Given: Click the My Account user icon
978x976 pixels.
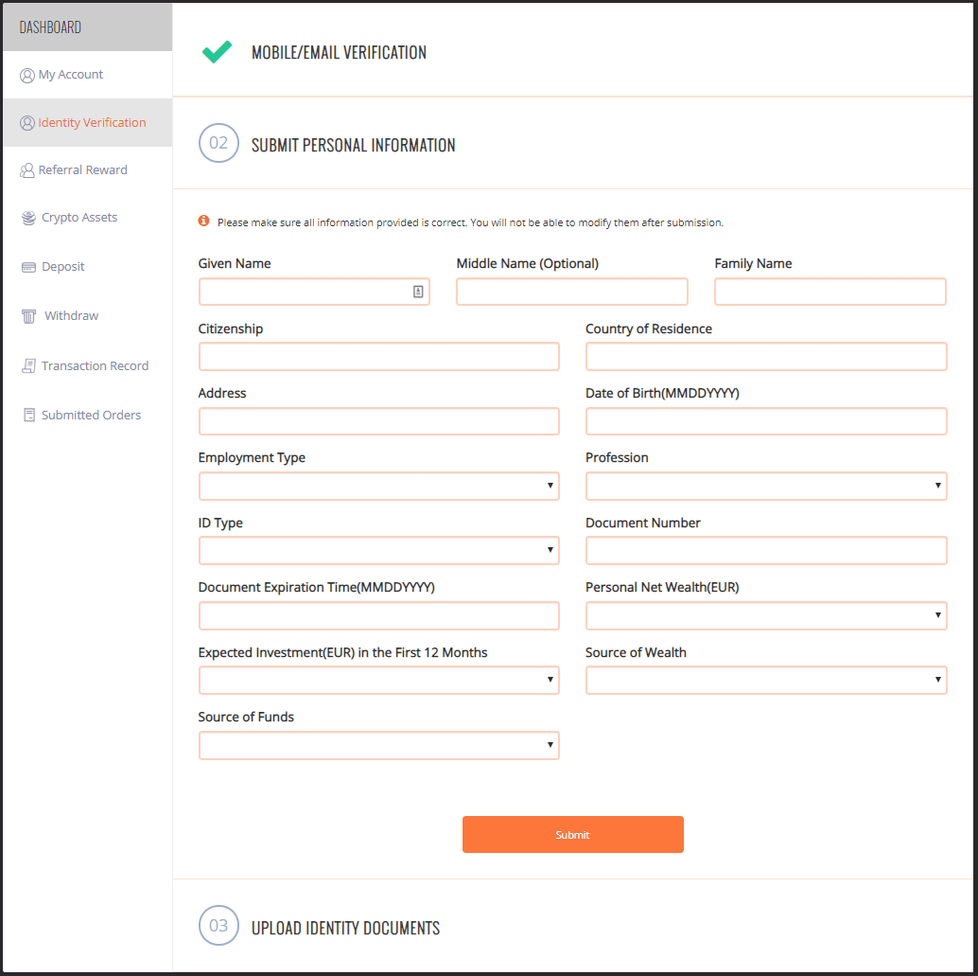Looking at the screenshot, I should point(27,76).
